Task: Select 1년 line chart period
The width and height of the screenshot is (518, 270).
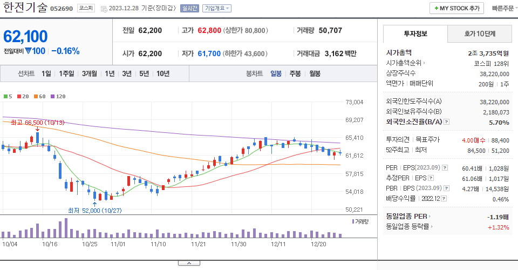Action: (110, 73)
